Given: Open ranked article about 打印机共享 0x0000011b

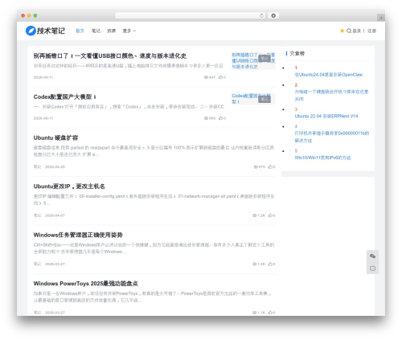Looking at the screenshot, I should (x=332, y=137).
